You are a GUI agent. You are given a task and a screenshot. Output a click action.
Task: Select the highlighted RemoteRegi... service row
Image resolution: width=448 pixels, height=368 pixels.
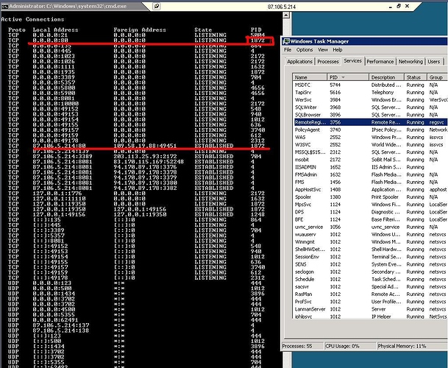click(370, 122)
